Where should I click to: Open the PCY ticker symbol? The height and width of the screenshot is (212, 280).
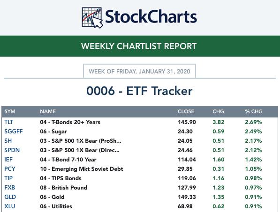[x=10, y=169]
